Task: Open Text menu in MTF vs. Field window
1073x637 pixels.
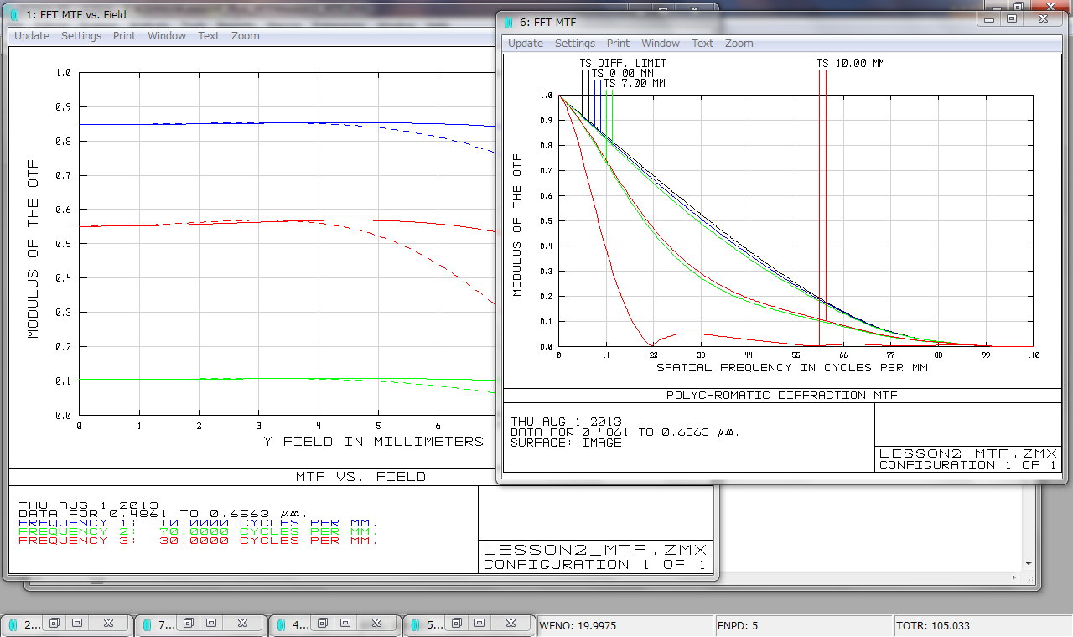Action: [209, 36]
